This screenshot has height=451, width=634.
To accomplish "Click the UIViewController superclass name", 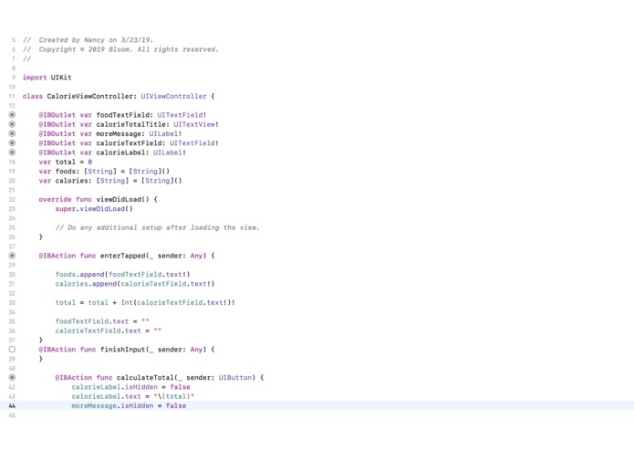I will [x=173, y=96].
